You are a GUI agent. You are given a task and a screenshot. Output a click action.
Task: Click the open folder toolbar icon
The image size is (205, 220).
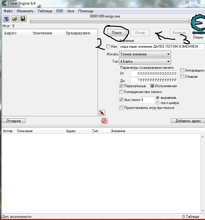point(15,19)
